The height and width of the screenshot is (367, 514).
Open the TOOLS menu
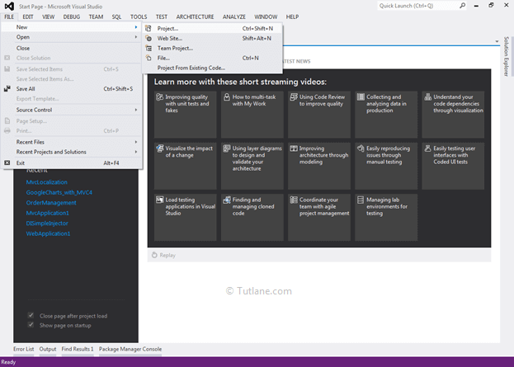[x=139, y=16]
